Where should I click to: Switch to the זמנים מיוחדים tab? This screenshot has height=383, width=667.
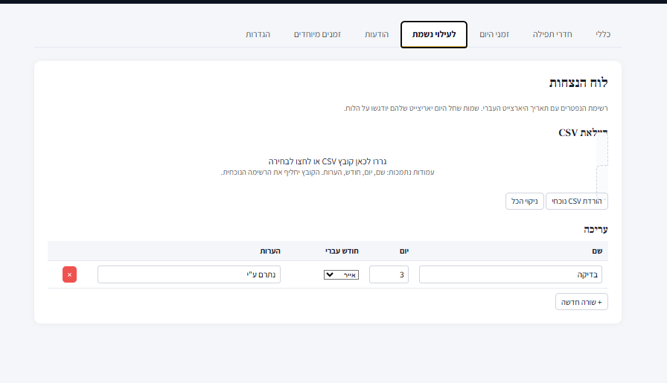317,35
